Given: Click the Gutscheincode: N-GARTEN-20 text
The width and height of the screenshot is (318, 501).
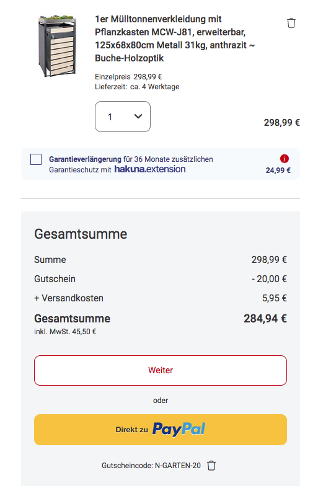Looking at the screenshot, I should (151, 466).
